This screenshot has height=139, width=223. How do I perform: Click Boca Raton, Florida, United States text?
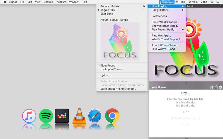coord(122,85)
